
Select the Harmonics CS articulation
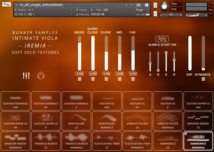[168, 141]
